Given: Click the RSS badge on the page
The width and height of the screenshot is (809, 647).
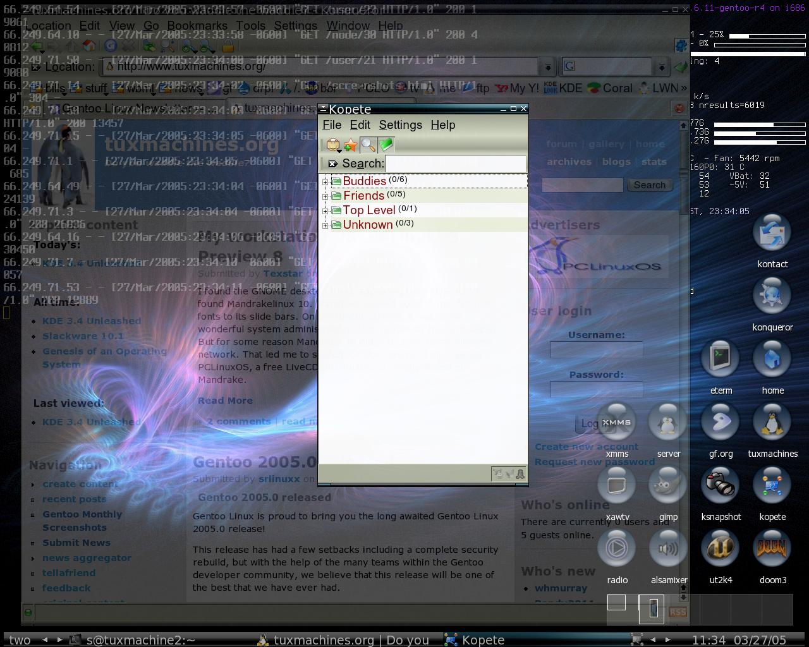Looking at the screenshot, I should coord(678,612).
